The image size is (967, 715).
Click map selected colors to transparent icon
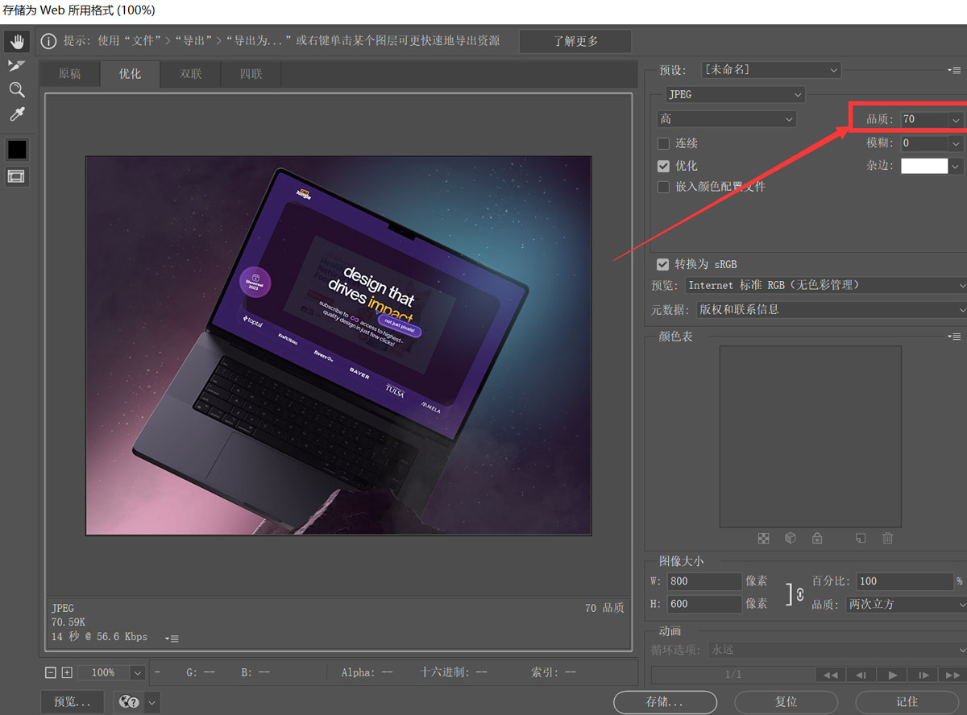764,538
